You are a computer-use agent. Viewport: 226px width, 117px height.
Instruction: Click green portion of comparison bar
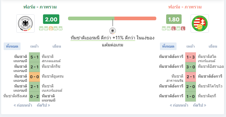coord(91,19)
